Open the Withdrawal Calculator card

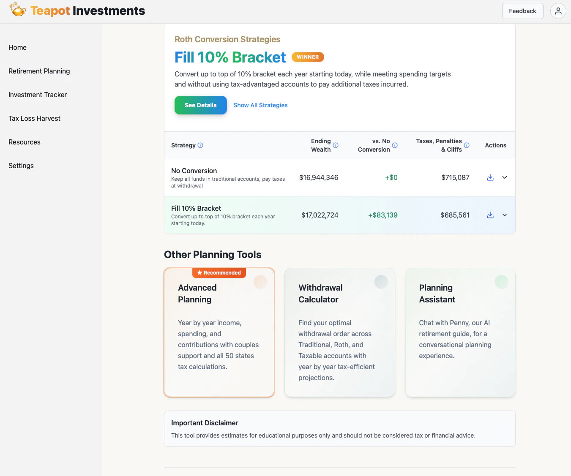(x=340, y=332)
